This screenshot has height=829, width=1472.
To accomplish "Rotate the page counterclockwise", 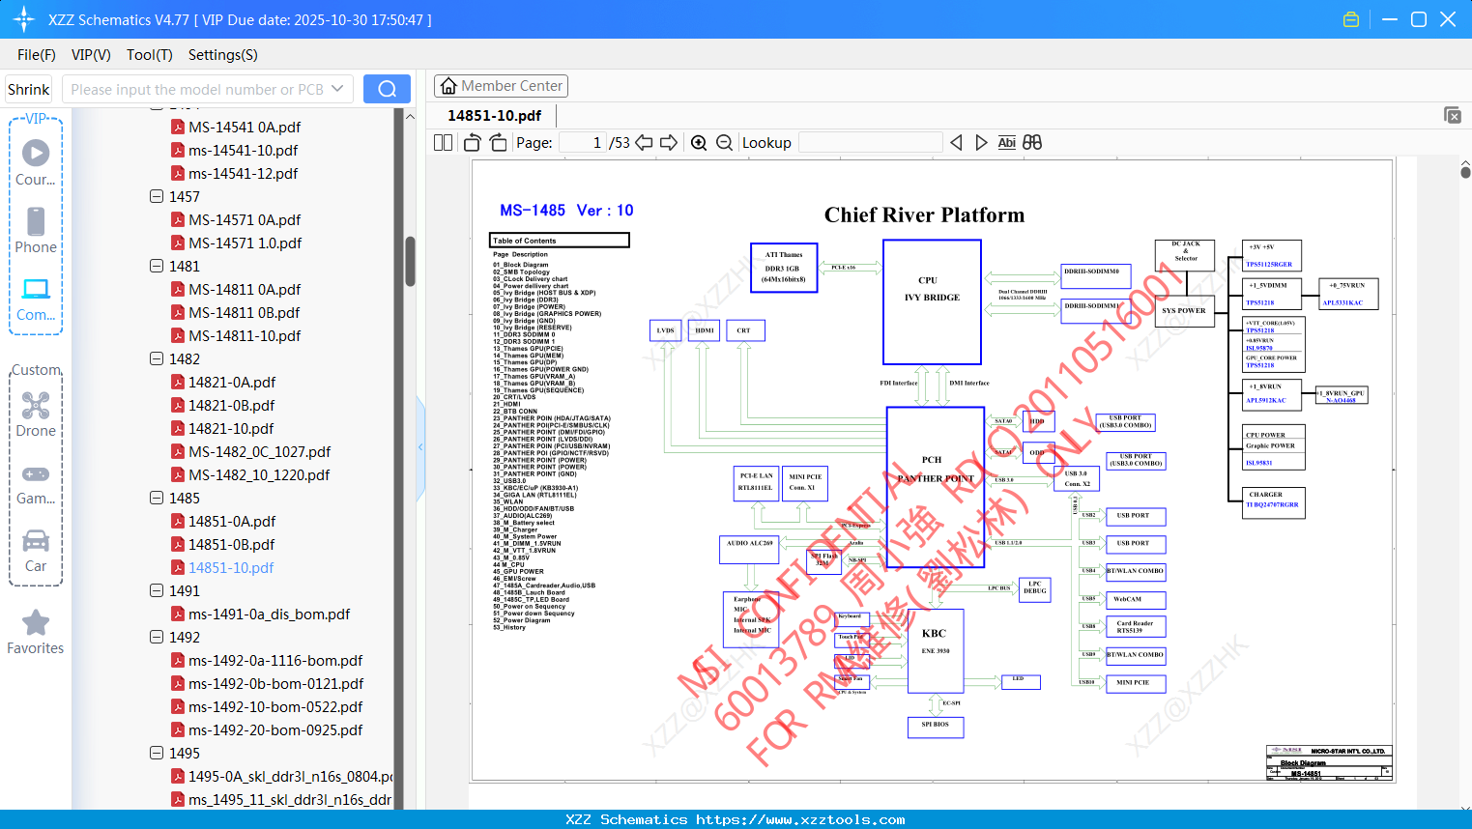I will [472, 143].
